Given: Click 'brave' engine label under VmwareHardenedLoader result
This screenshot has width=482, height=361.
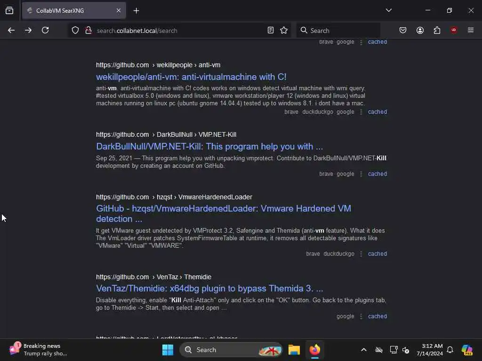Looking at the screenshot, I should 313,254.
